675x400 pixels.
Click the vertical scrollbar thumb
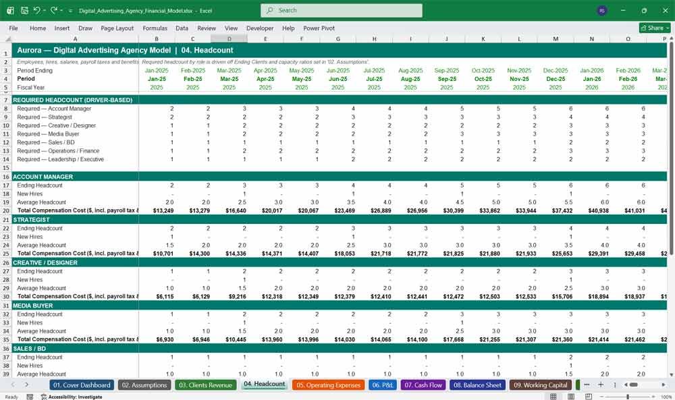671,148
